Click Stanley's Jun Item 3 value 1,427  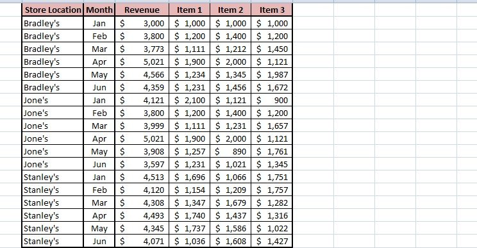pos(272,242)
